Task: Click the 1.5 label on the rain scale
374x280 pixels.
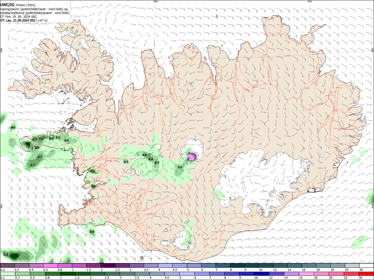Action: coord(77,278)
